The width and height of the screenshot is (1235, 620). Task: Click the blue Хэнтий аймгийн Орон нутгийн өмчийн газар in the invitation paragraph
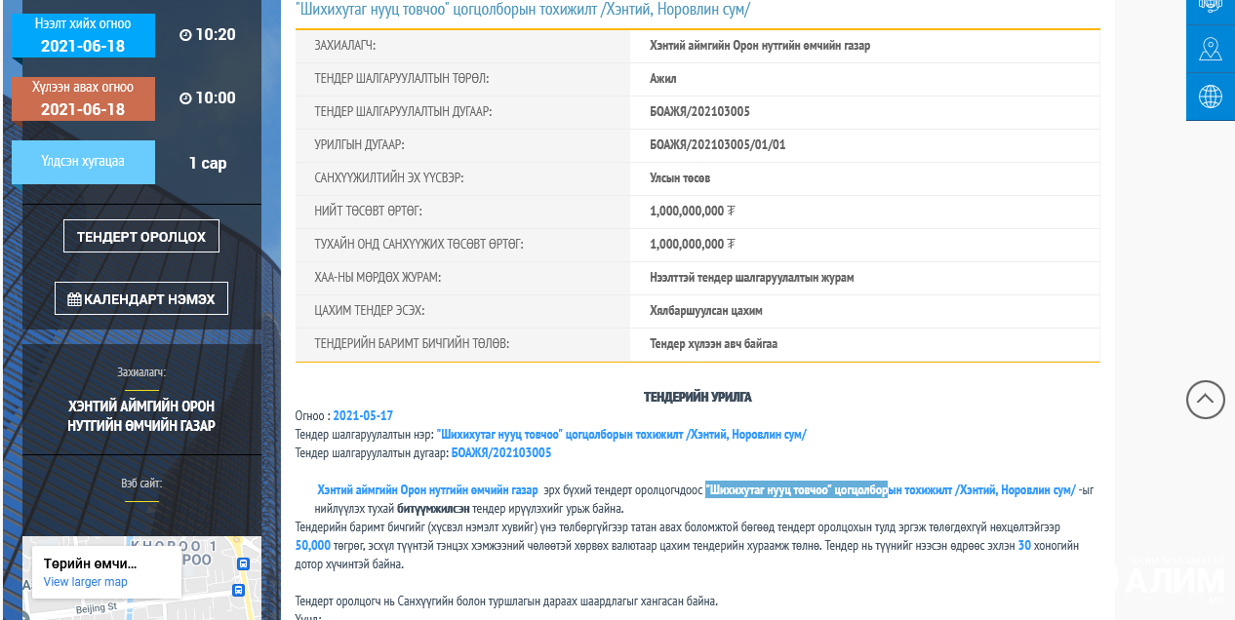tap(427, 489)
